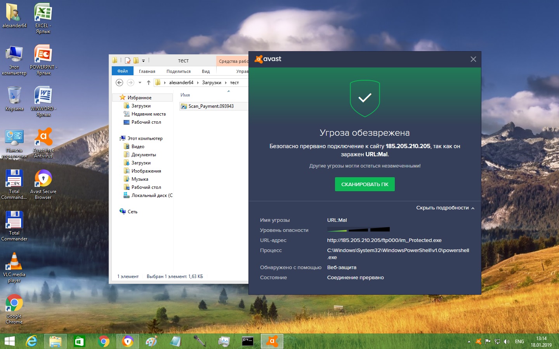The image size is (559, 349).
Task: Select the Scan_Payment.093943 file
Action: [x=213, y=106]
